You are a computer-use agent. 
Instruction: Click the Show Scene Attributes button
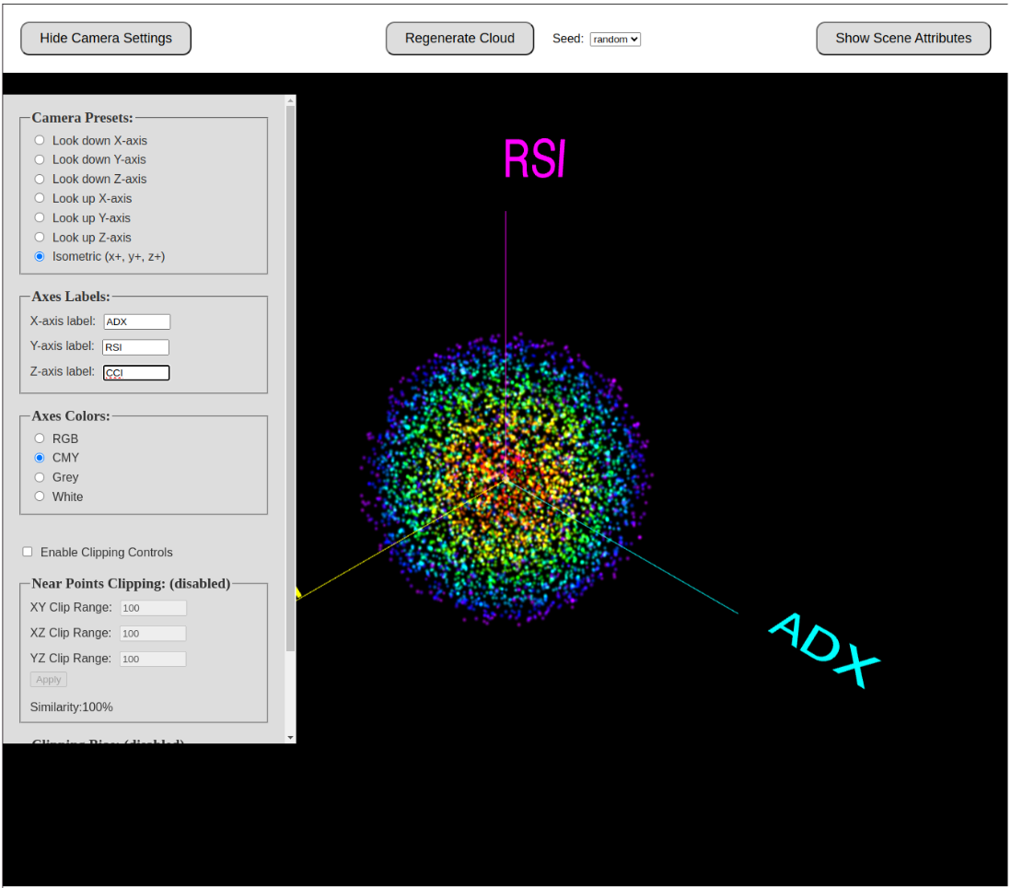pyautogui.click(x=902, y=39)
